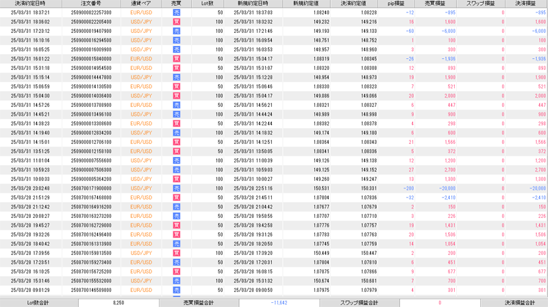This screenshot has height=307, width=548.
Task: Click the buy icon in the 14:15:01 row
Action: 177,143
